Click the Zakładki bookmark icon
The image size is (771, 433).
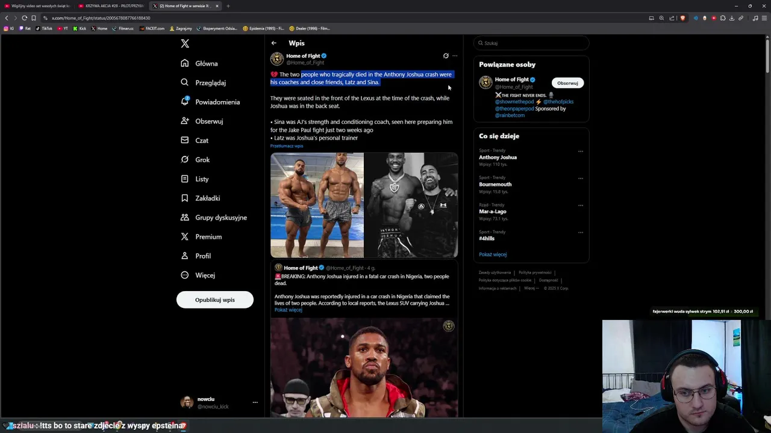(184, 198)
